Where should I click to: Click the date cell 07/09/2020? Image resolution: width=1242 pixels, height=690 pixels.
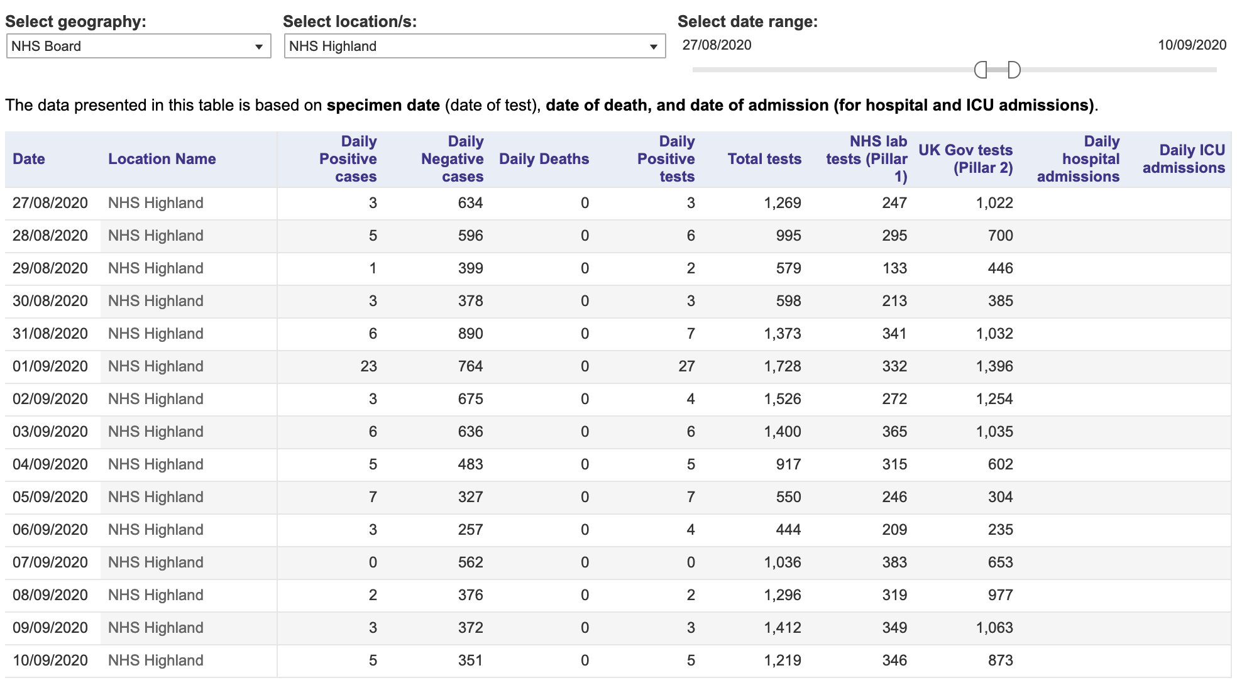pyautogui.click(x=50, y=562)
